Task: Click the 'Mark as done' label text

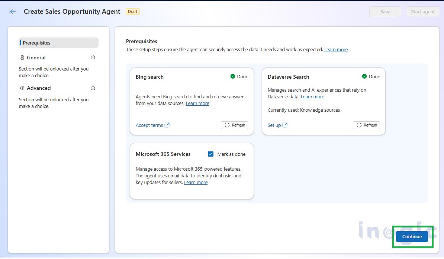Action: coord(231,154)
